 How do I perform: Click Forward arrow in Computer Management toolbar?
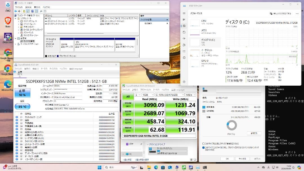click(x=19, y=11)
